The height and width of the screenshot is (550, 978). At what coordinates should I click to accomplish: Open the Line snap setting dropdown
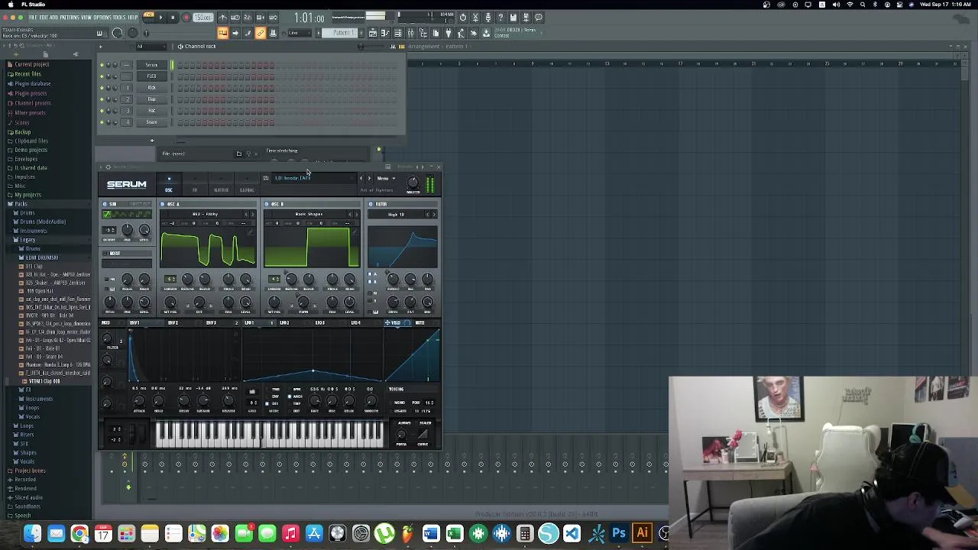[300, 33]
